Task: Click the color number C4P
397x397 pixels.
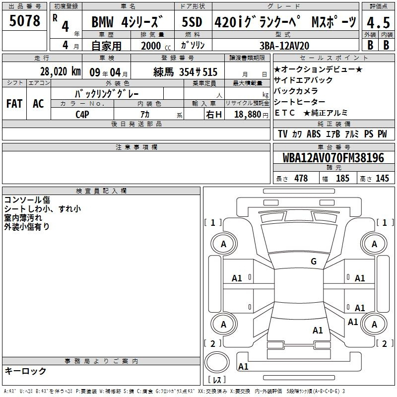Action: (82, 114)
